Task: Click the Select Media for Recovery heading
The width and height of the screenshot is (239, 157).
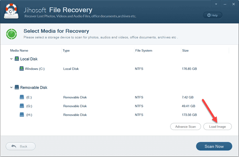Action: click(x=56, y=31)
